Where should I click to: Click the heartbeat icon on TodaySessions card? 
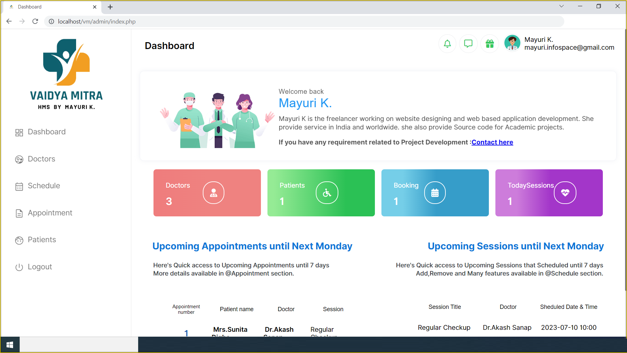(x=565, y=193)
